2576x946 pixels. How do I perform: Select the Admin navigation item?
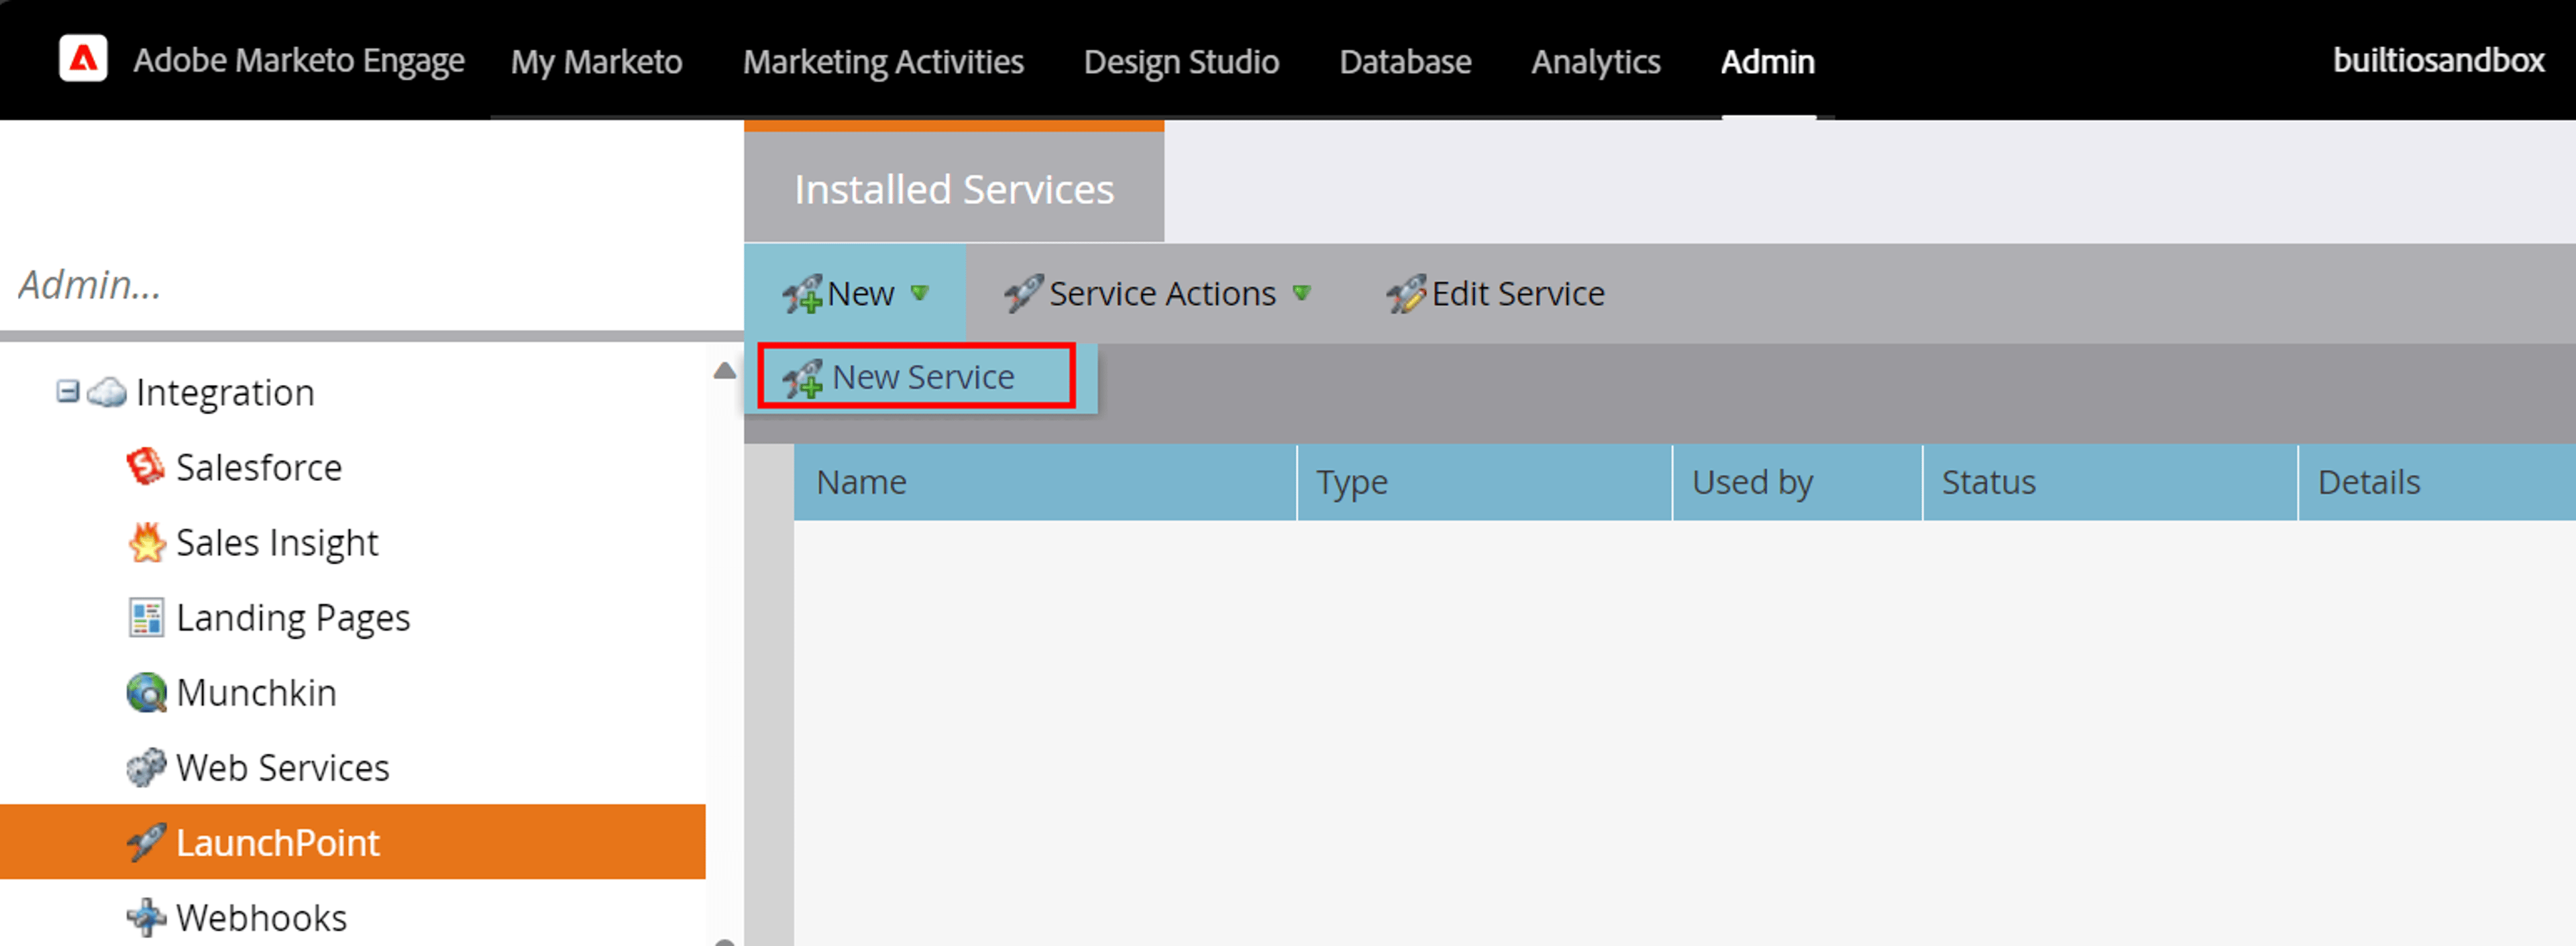coord(1767,61)
